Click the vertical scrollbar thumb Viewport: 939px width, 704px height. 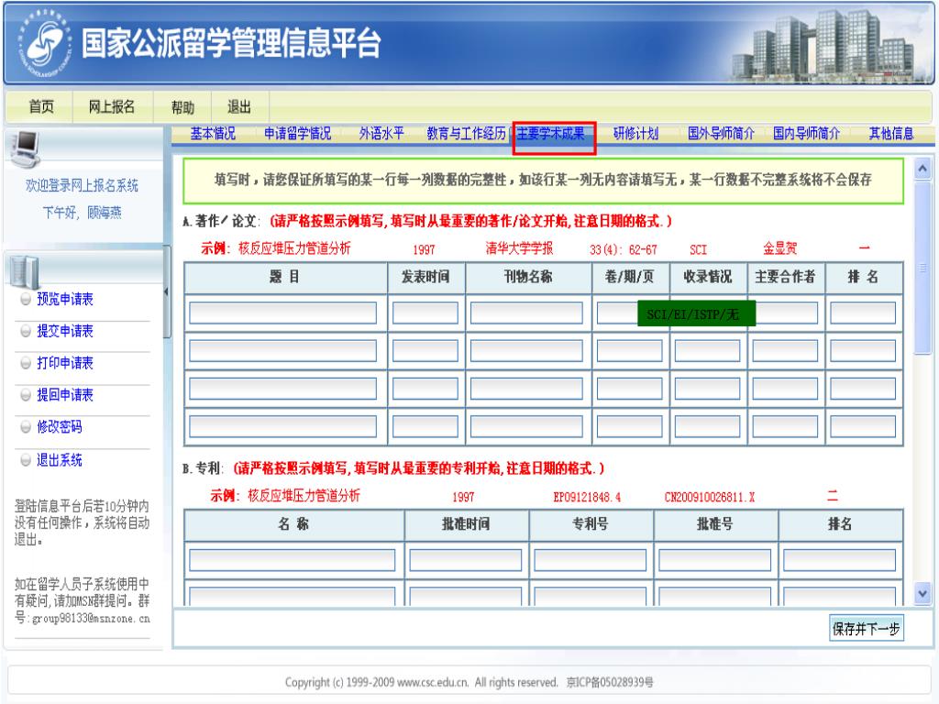[922, 268]
